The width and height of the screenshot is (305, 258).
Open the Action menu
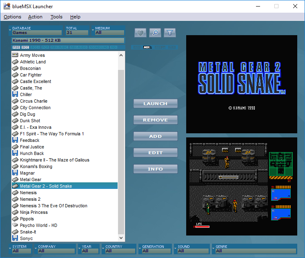pyautogui.click(x=35, y=17)
